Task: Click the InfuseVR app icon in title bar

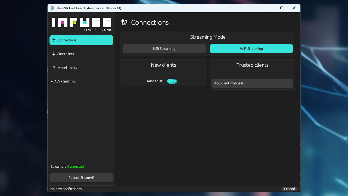Action: (x=52, y=8)
